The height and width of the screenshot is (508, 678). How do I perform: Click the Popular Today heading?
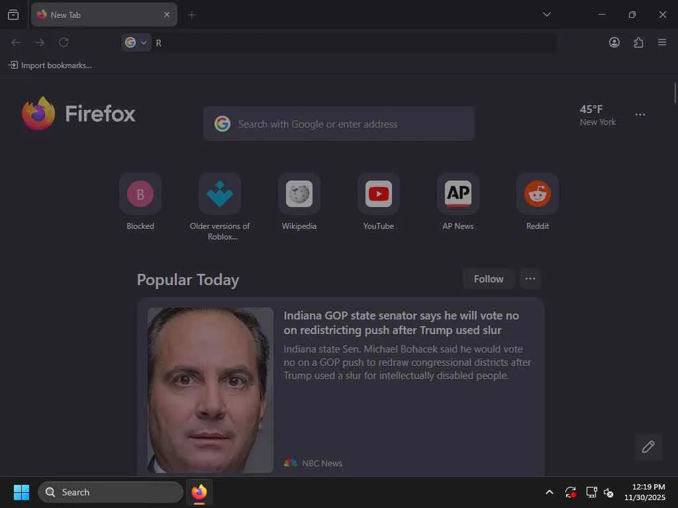click(x=188, y=280)
